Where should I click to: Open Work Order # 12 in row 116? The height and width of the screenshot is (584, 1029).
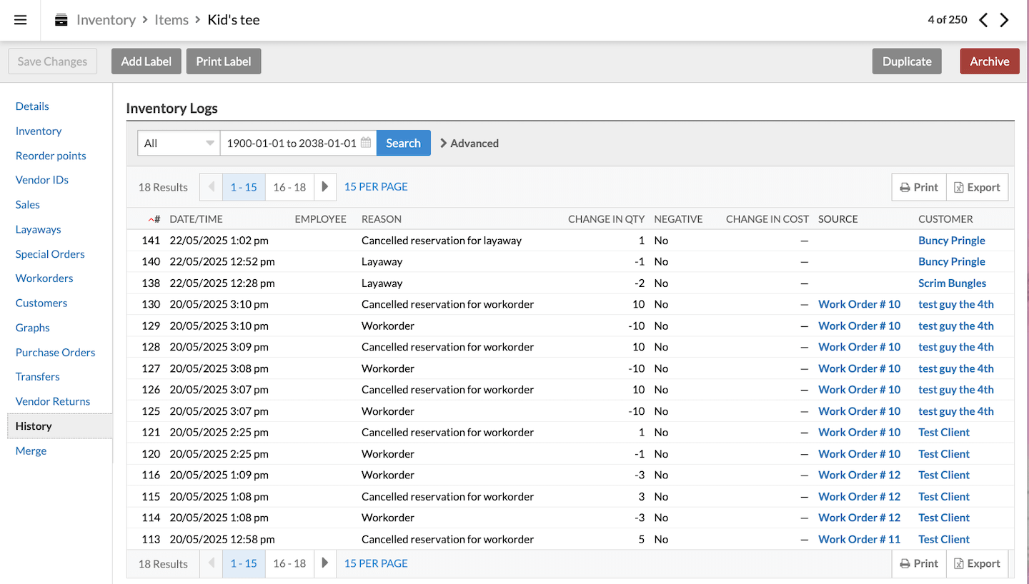859,475
